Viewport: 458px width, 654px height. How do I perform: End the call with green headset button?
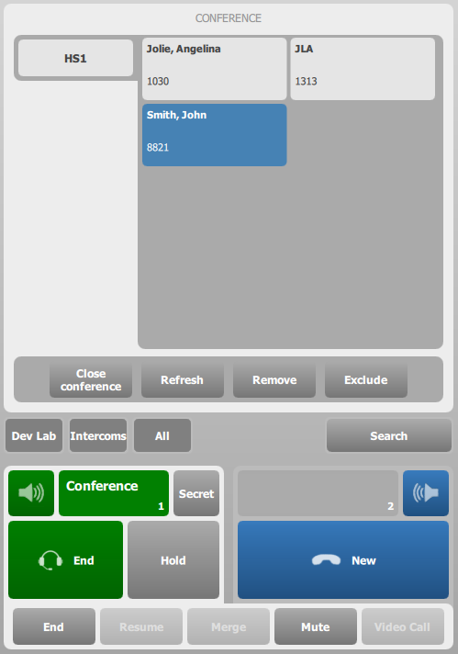(x=65, y=559)
